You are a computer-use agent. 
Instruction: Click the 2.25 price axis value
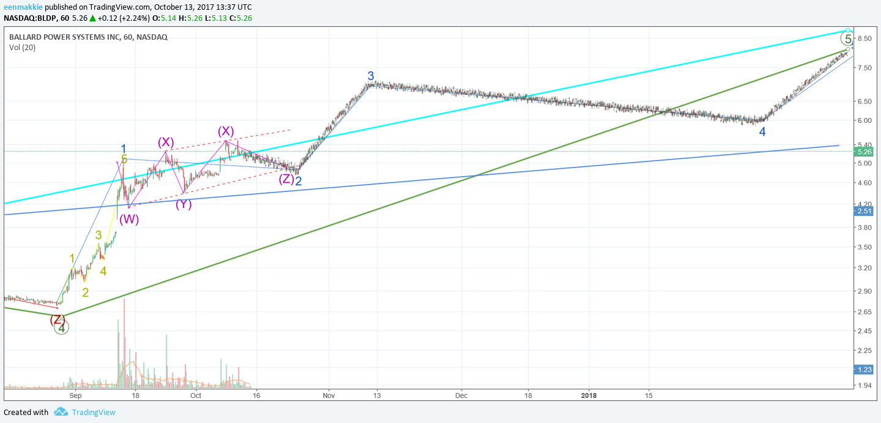click(x=866, y=350)
